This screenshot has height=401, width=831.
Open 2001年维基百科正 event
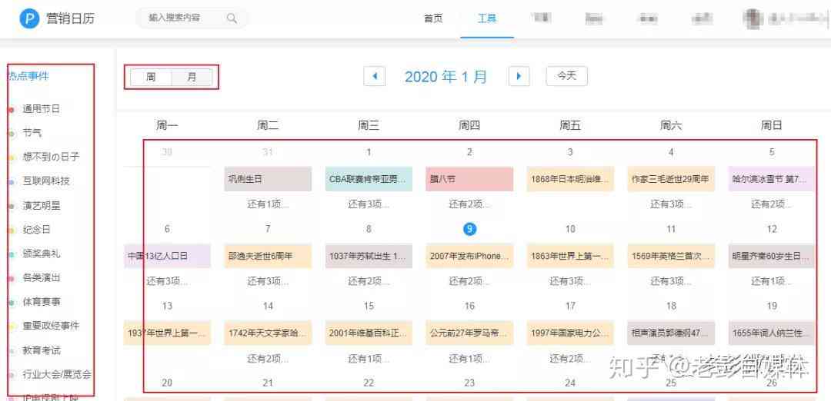tap(369, 333)
